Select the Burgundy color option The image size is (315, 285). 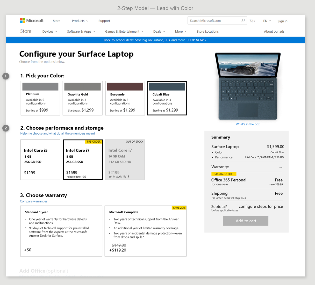tap(125, 98)
